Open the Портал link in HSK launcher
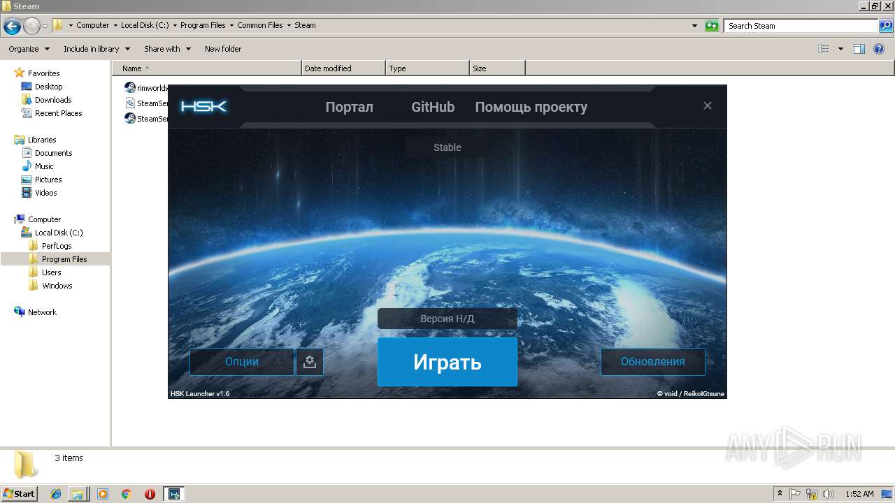This screenshot has width=895, height=503. pyautogui.click(x=349, y=107)
